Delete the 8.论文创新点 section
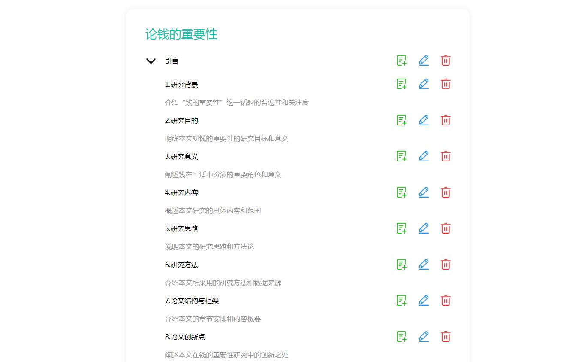The image size is (566, 362). pyautogui.click(x=446, y=337)
